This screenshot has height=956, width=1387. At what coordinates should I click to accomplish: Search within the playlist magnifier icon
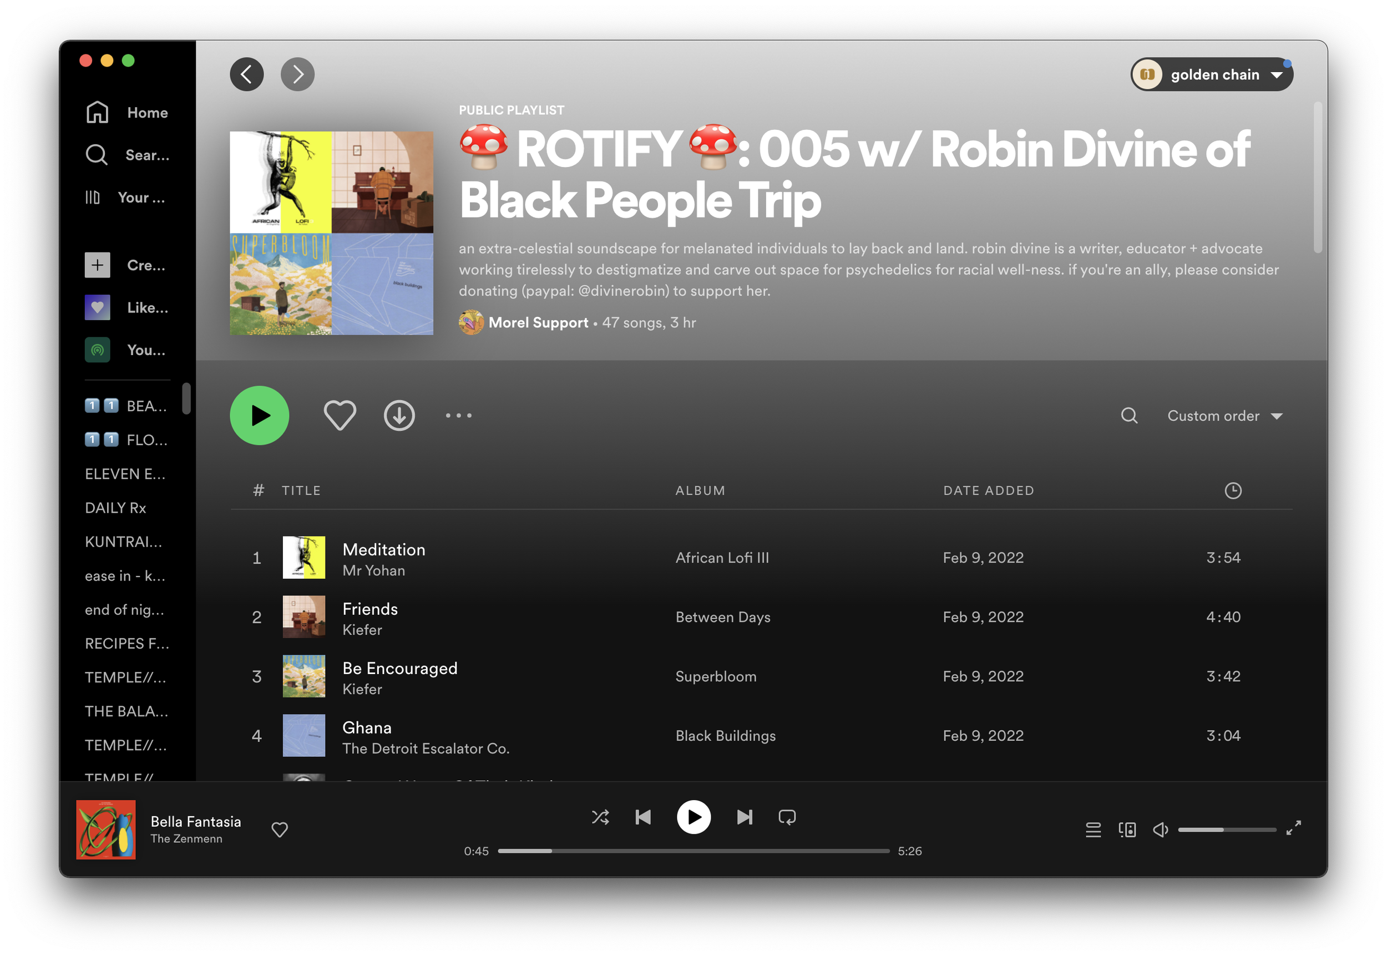pos(1130,415)
